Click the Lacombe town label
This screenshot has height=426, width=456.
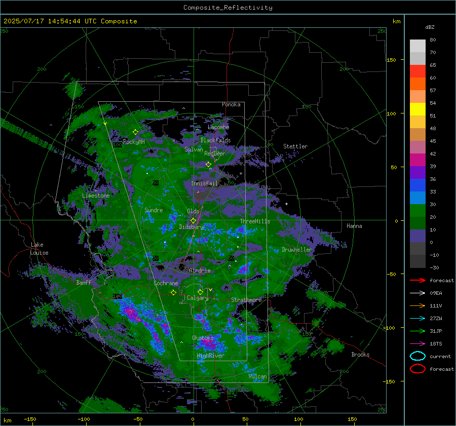218,127
